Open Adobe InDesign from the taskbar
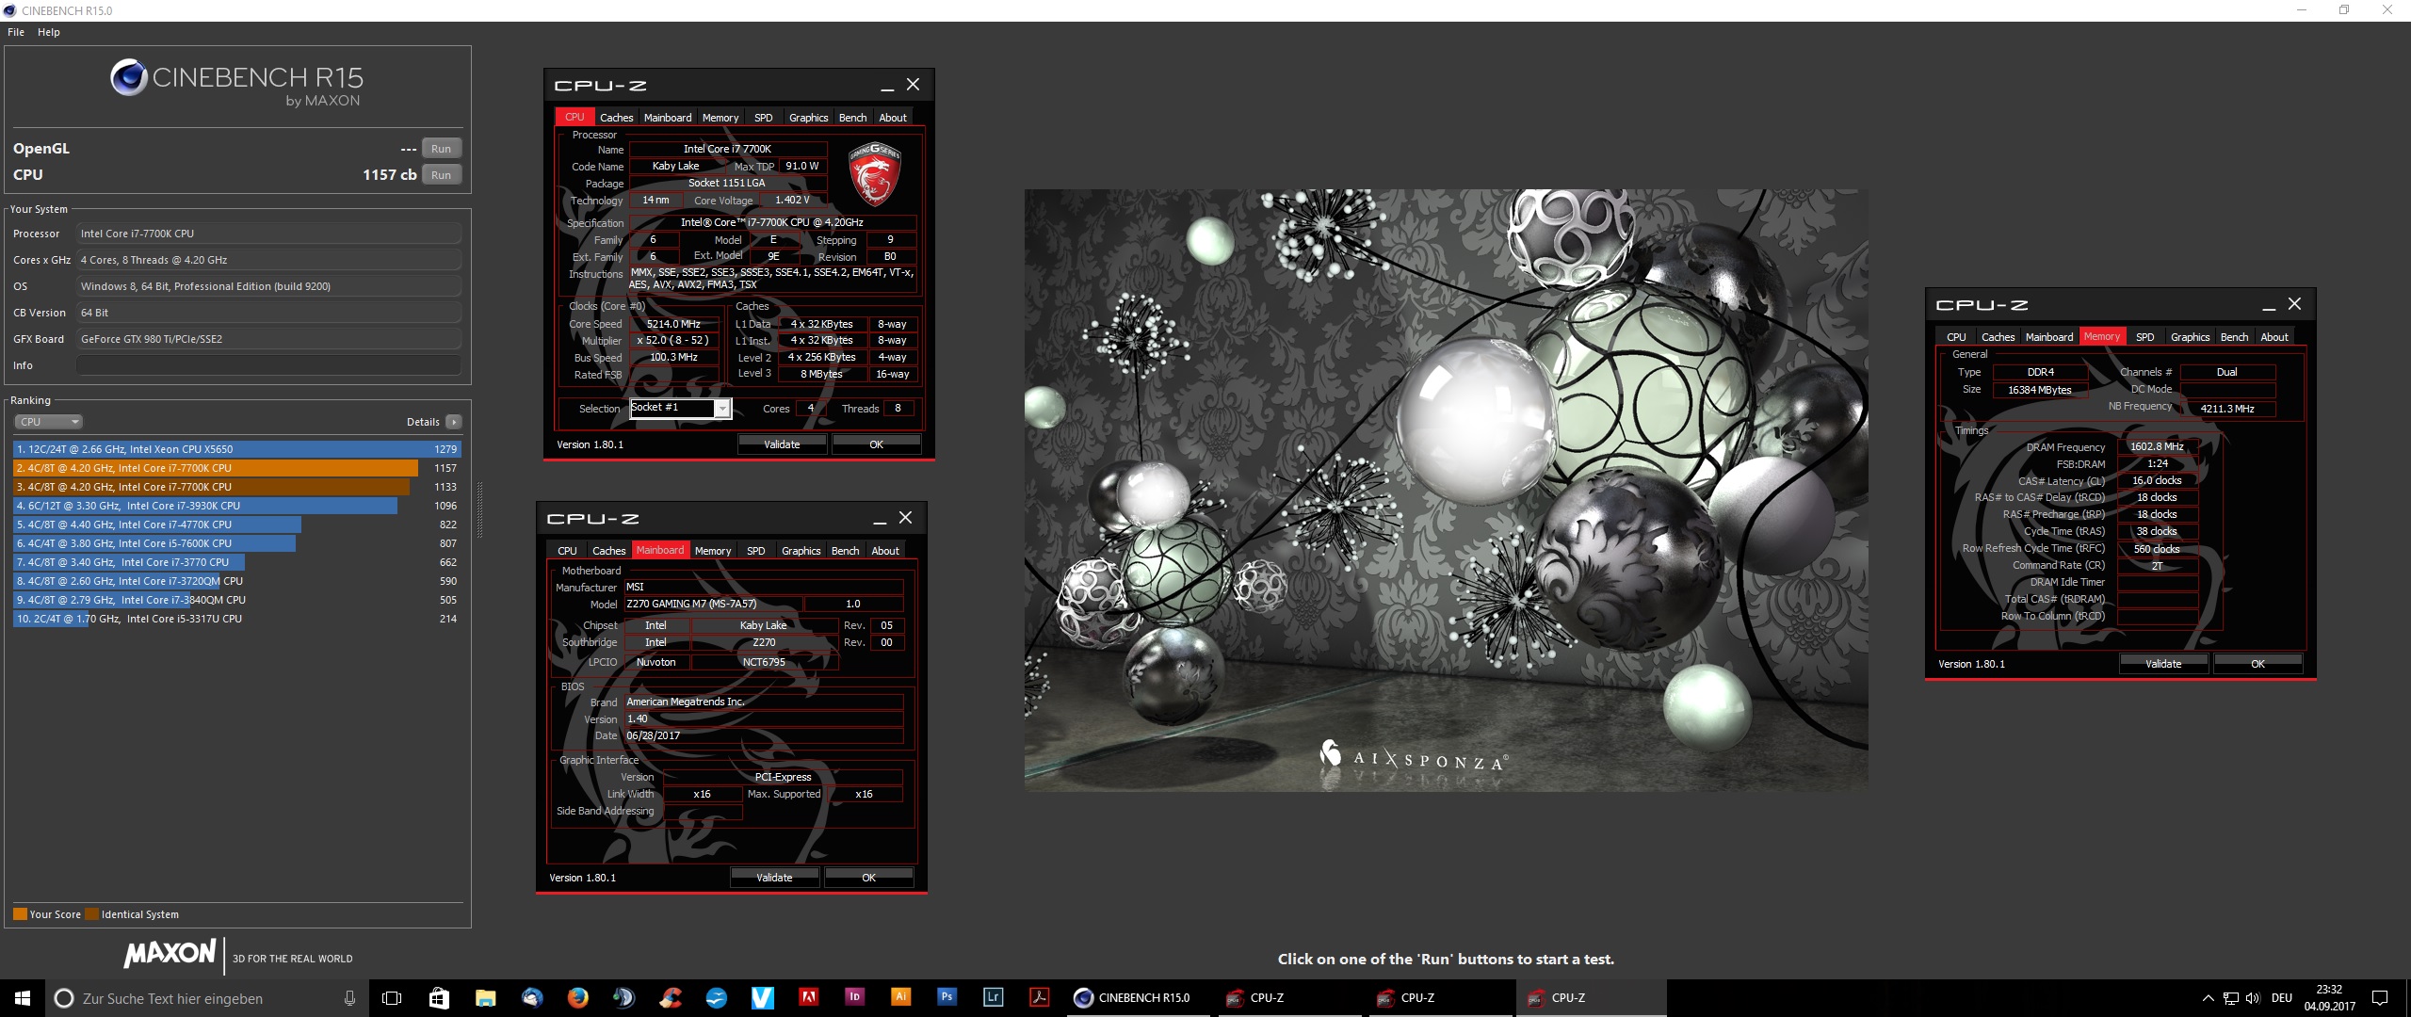This screenshot has height=1017, width=2411. [x=854, y=998]
